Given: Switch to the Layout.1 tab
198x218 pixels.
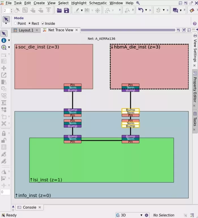Looking at the screenshot, I should [26, 30].
